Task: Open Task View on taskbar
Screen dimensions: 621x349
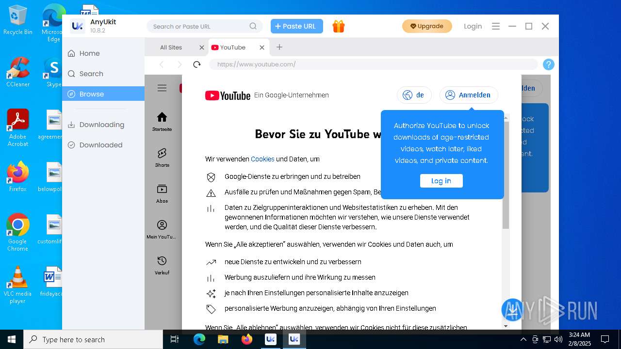Action: (175, 339)
